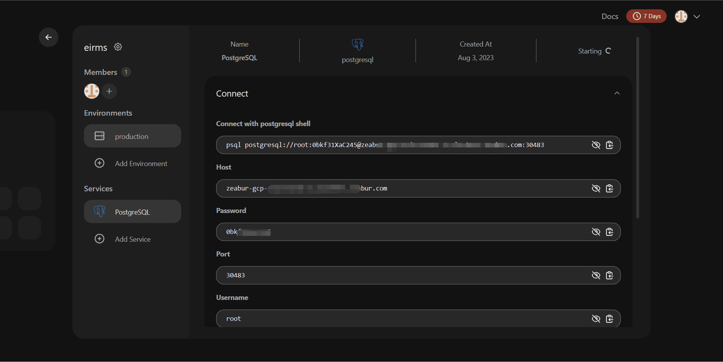Select the production environment
Viewport: 723px width, 362px height.
(133, 136)
